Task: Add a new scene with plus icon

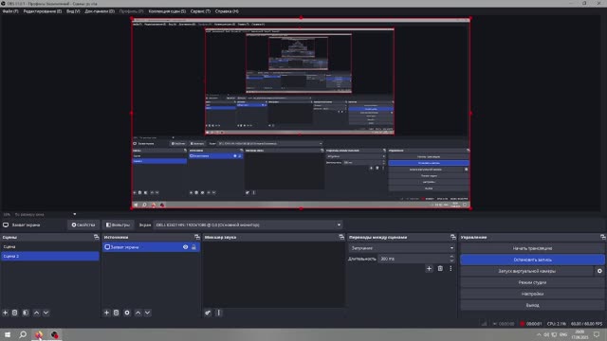Action: click(x=6, y=313)
